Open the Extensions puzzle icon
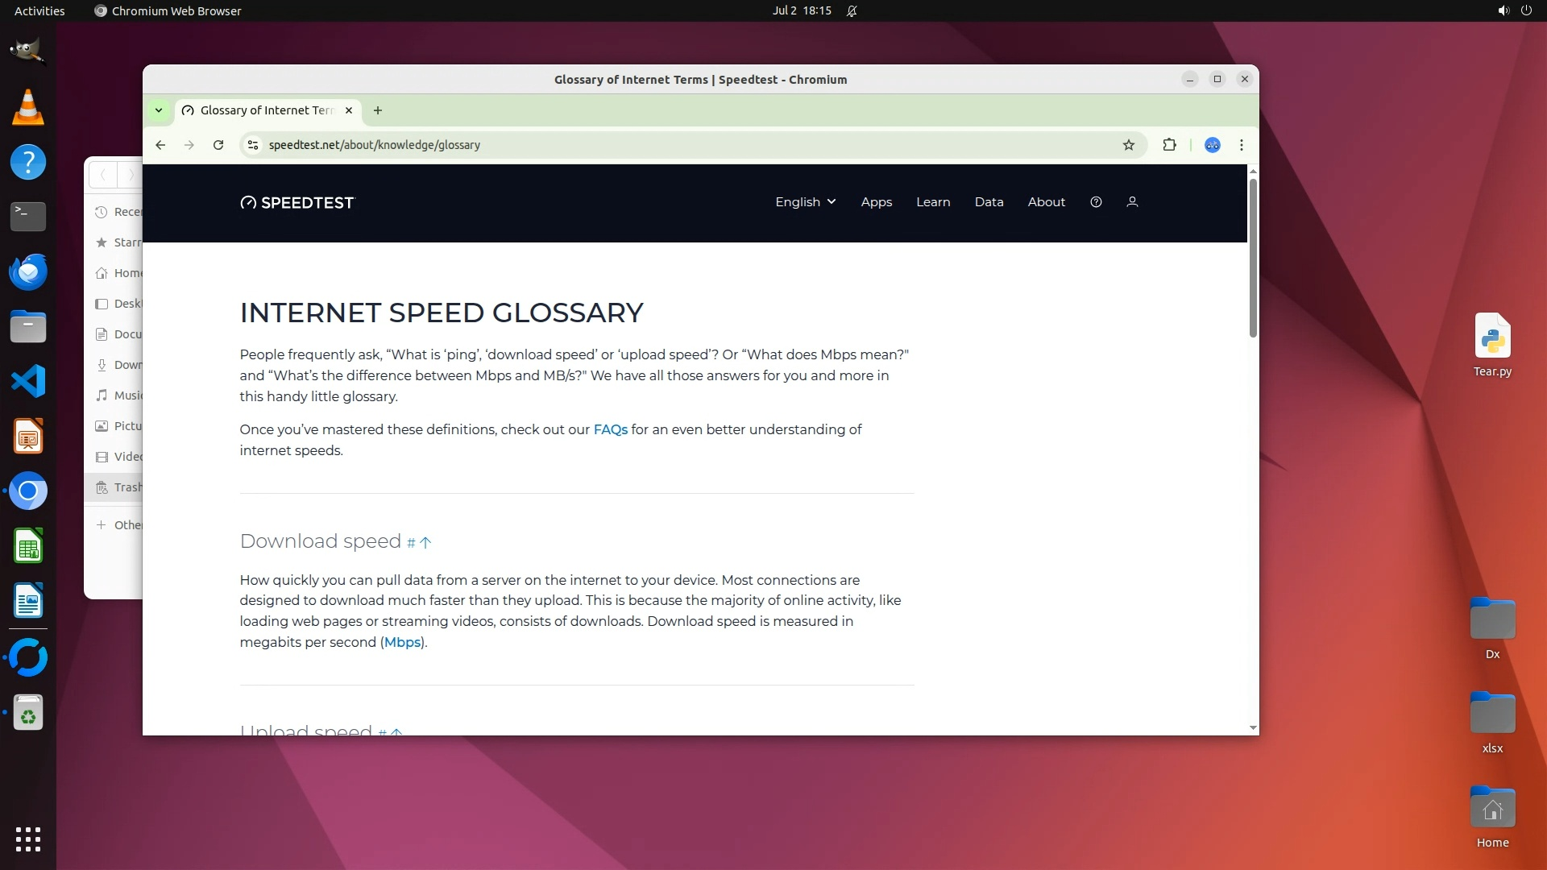The image size is (1547, 870). [x=1169, y=145]
